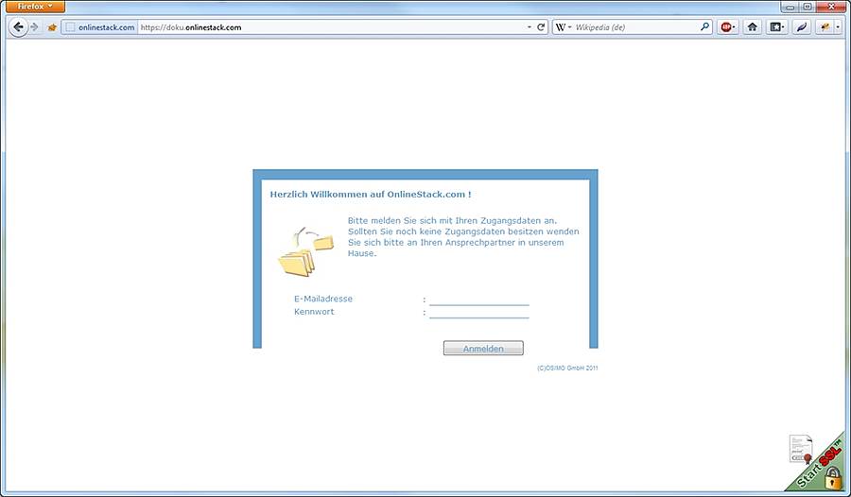
Task: Click the (C)OSIMO GmbH 2011 copyright text
Action: [x=567, y=368]
